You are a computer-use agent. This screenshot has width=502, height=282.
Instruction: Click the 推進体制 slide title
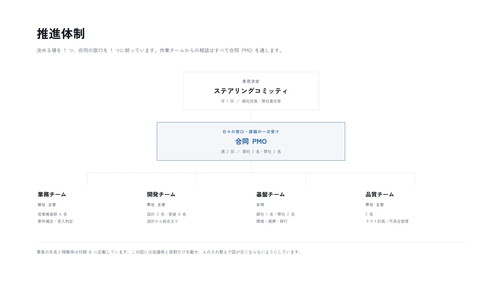pyautogui.click(x=61, y=34)
